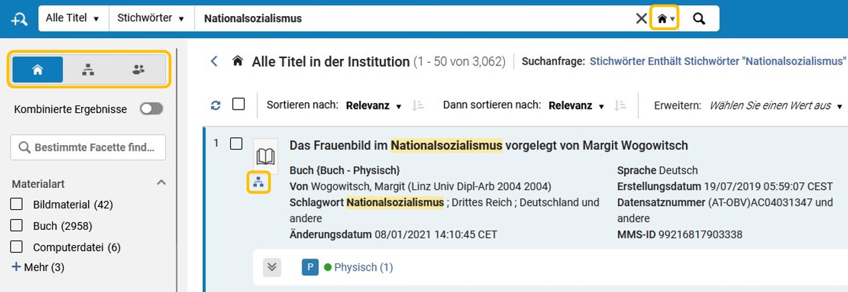Screen dimensions: 848x292
Task: Show more material types via Mehr (3)
Action: 38,267
